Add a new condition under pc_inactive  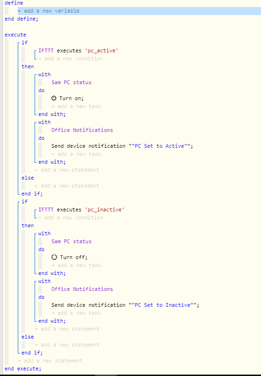(x=71, y=217)
